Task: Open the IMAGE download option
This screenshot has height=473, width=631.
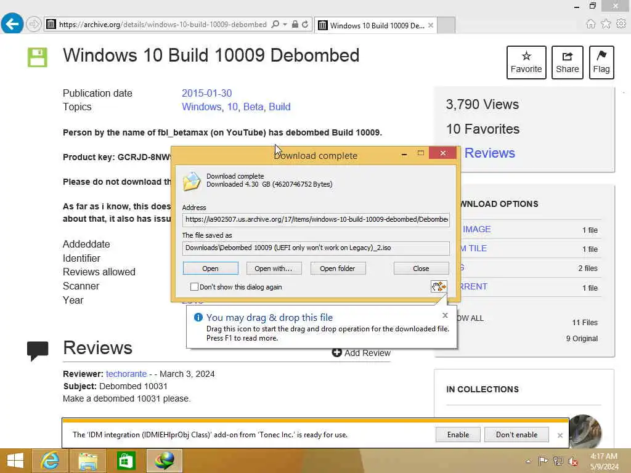Action: 476,229
